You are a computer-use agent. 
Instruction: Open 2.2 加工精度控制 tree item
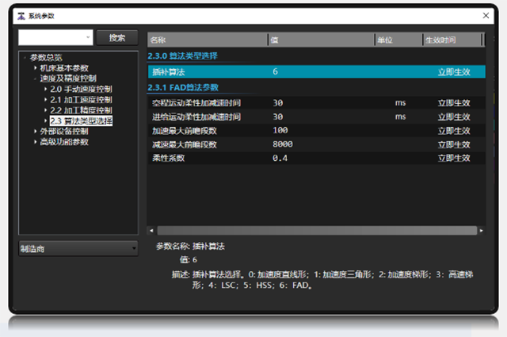[x=82, y=110]
